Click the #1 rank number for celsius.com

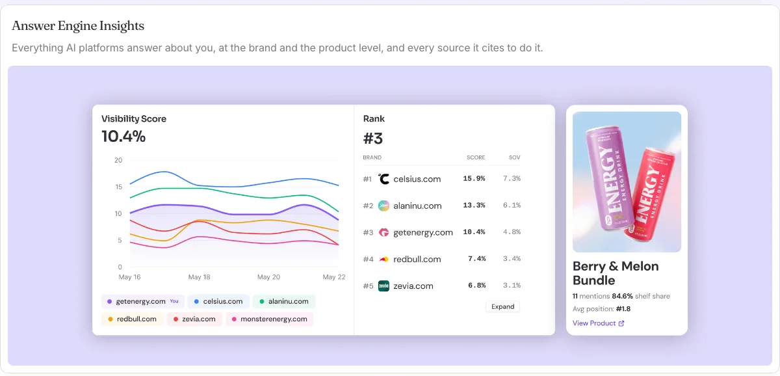(x=368, y=179)
